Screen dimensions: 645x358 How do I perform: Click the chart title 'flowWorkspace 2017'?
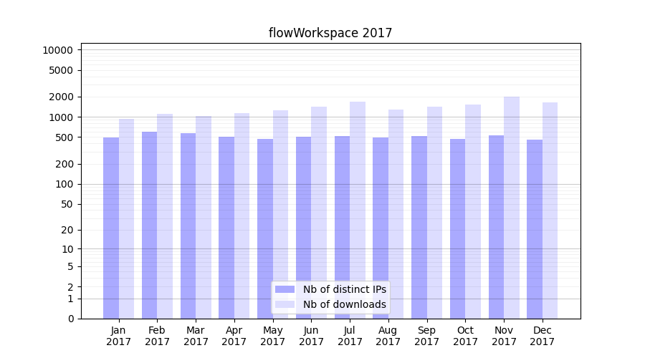tap(330, 33)
